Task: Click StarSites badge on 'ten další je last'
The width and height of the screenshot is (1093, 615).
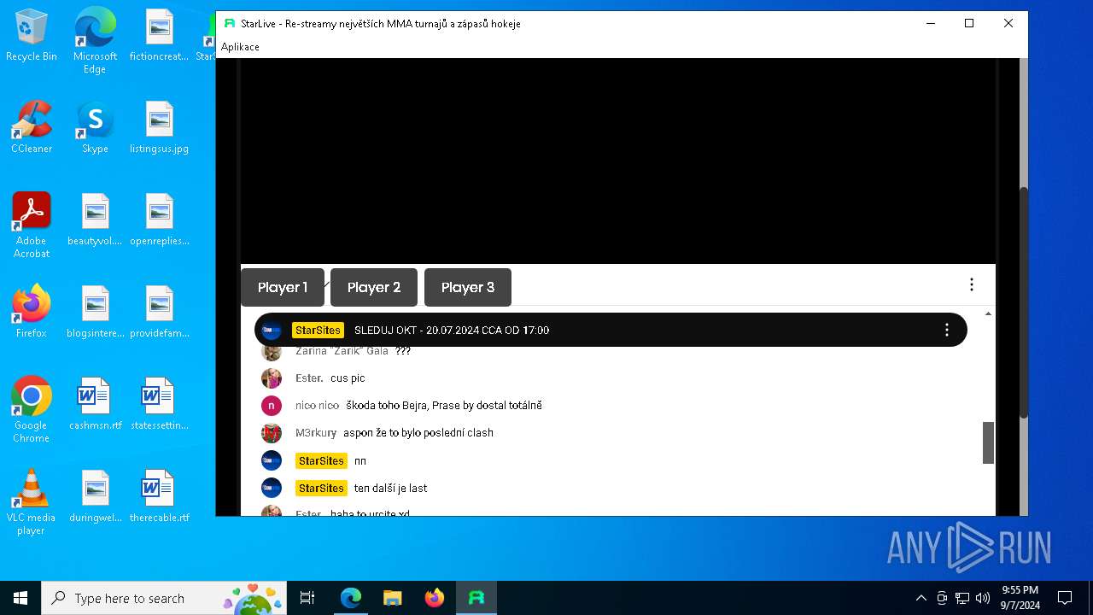Action: pos(321,488)
